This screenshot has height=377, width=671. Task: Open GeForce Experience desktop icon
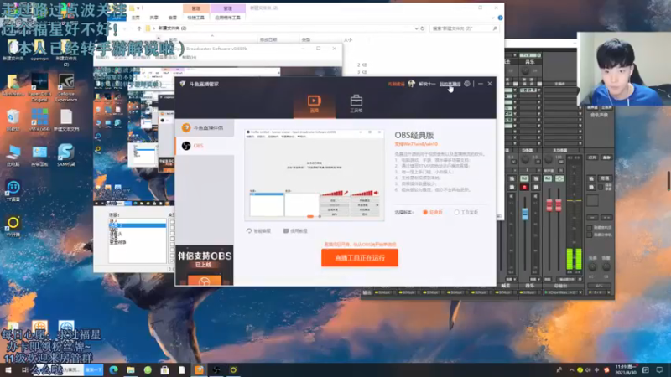tap(66, 88)
